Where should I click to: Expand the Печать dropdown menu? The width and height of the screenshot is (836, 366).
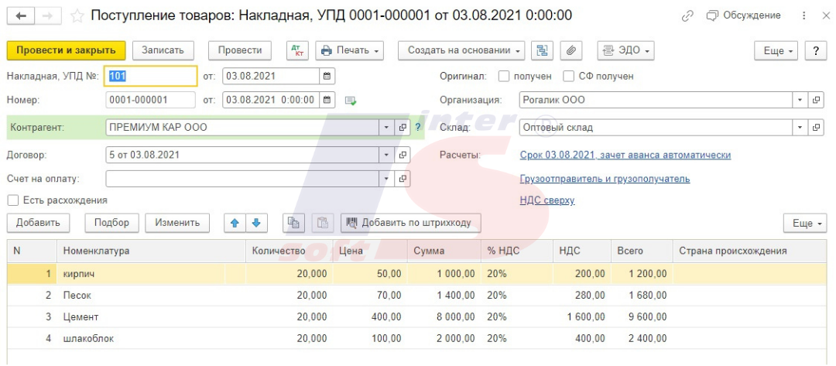click(350, 50)
